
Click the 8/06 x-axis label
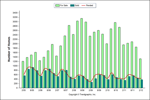coord(49,90)
